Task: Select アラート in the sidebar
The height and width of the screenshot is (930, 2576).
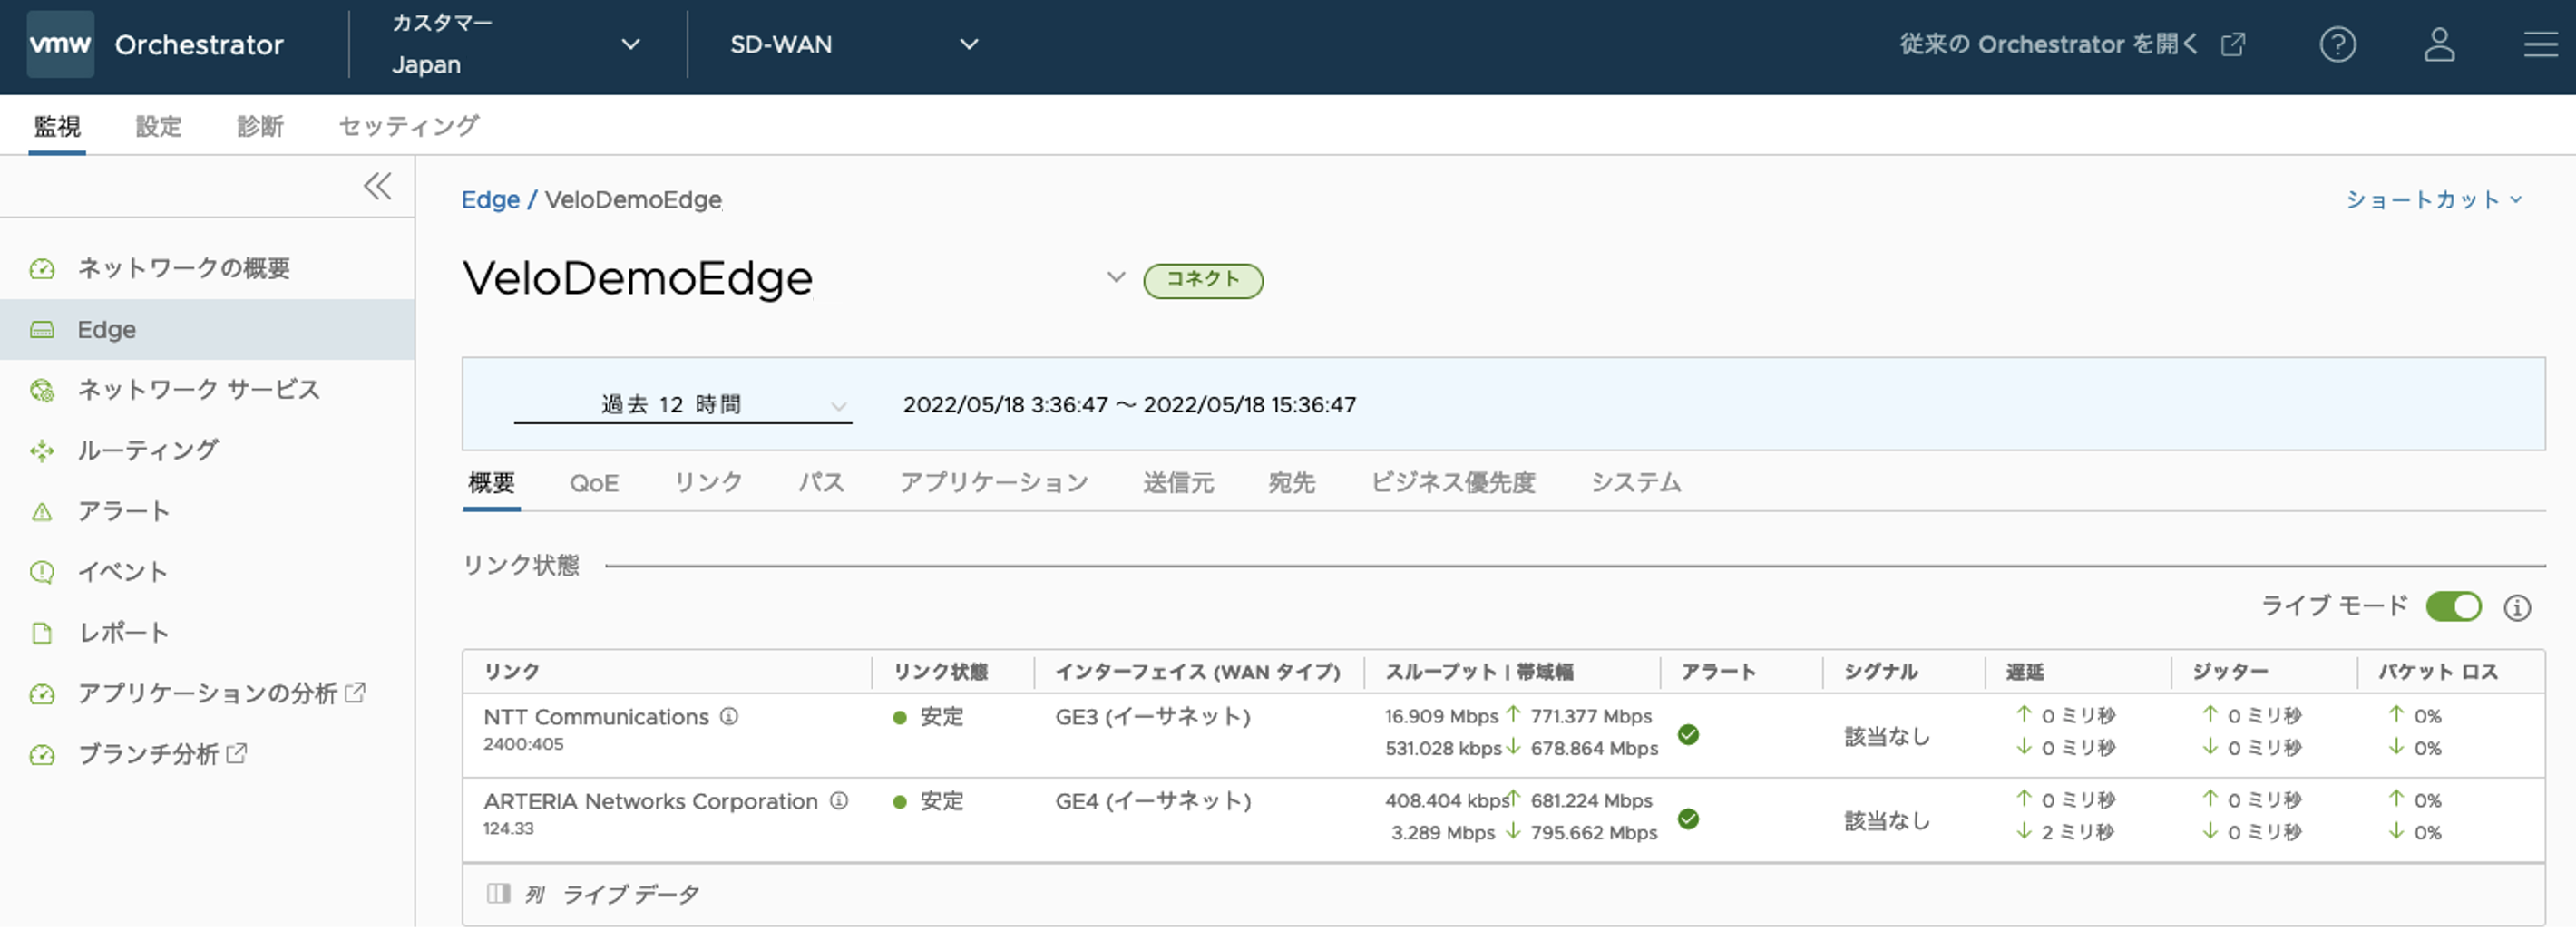Action: click(124, 512)
